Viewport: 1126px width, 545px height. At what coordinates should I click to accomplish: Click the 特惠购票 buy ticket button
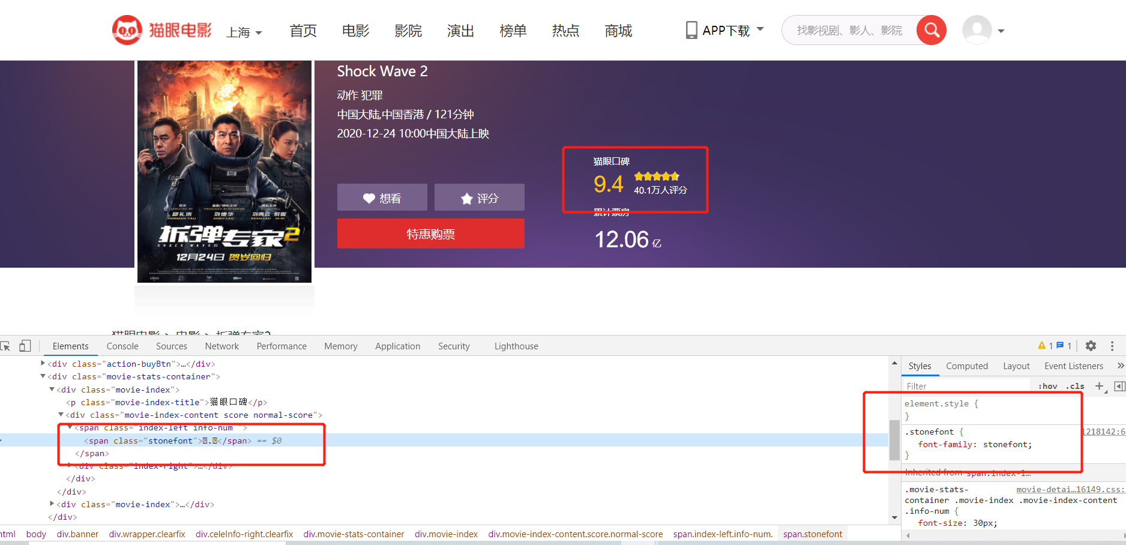[431, 233]
